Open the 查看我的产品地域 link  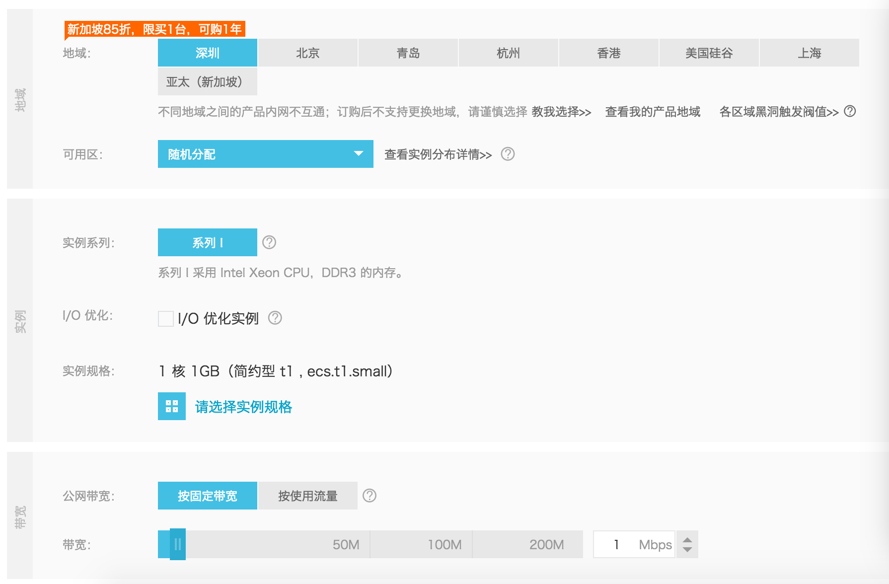click(653, 112)
